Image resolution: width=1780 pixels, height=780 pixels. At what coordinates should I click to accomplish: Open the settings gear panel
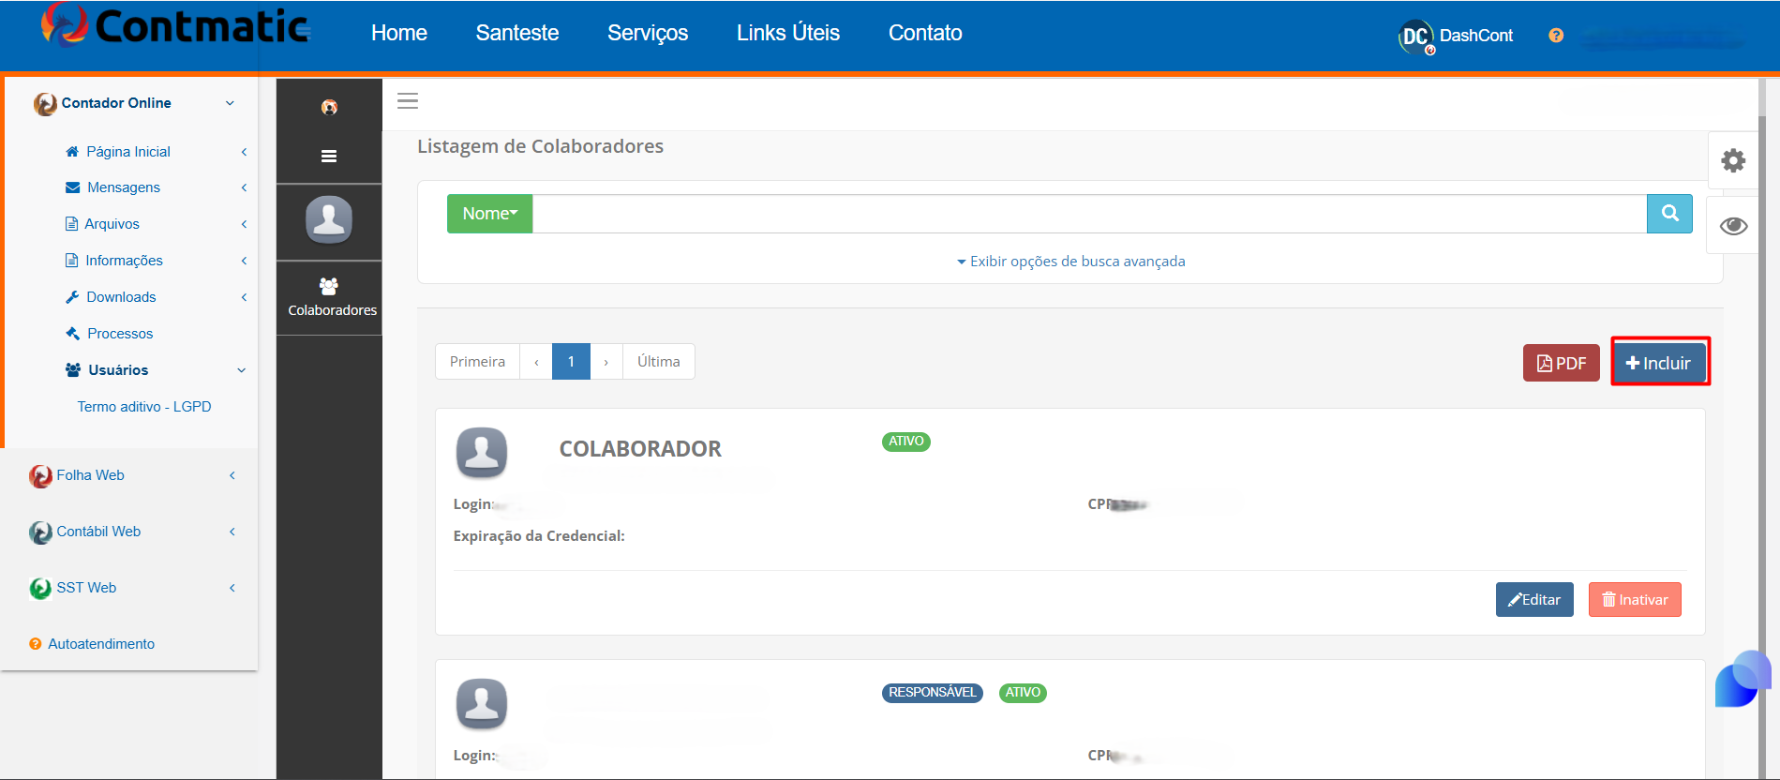pos(1733,160)
